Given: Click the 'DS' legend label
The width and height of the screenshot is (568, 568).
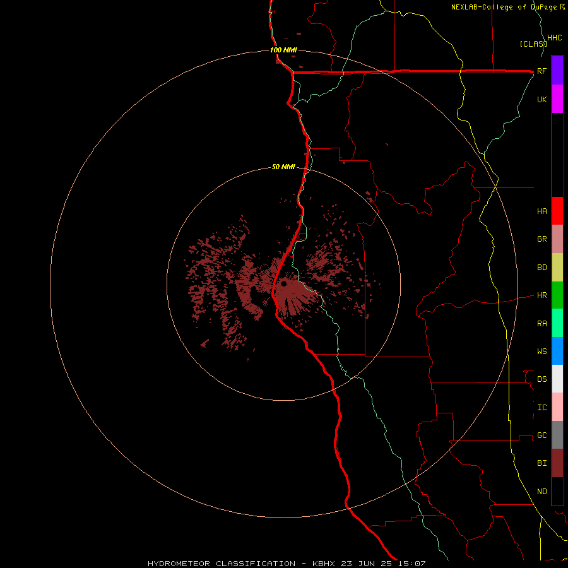Looking at the screenshot, I should (541, 379).
